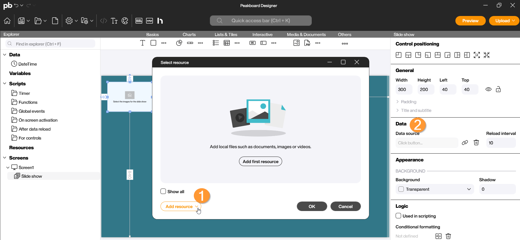Check the Used in scripting checkbox
Viewport: 520px width, 240px height.
tap(398, 216)
